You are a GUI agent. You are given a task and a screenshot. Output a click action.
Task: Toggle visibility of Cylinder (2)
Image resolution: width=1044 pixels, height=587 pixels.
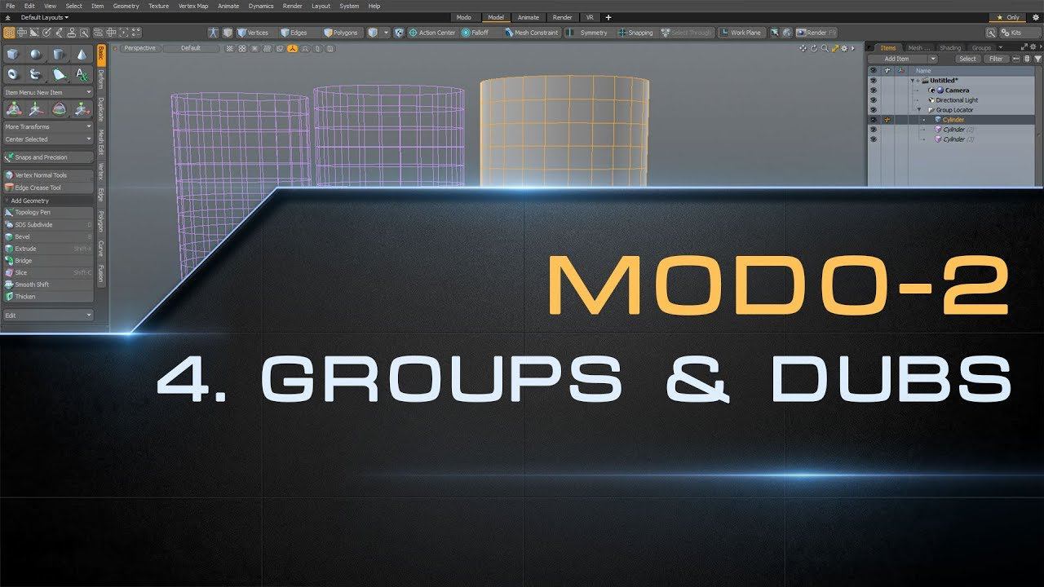[x=873, y=130]
